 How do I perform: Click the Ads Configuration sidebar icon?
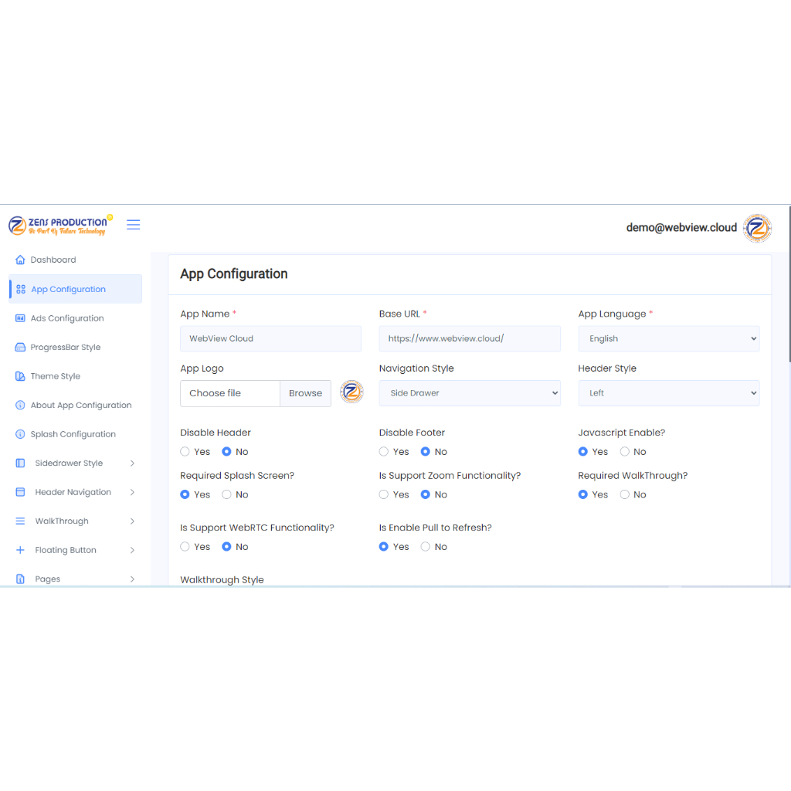[x=21, y=318]
